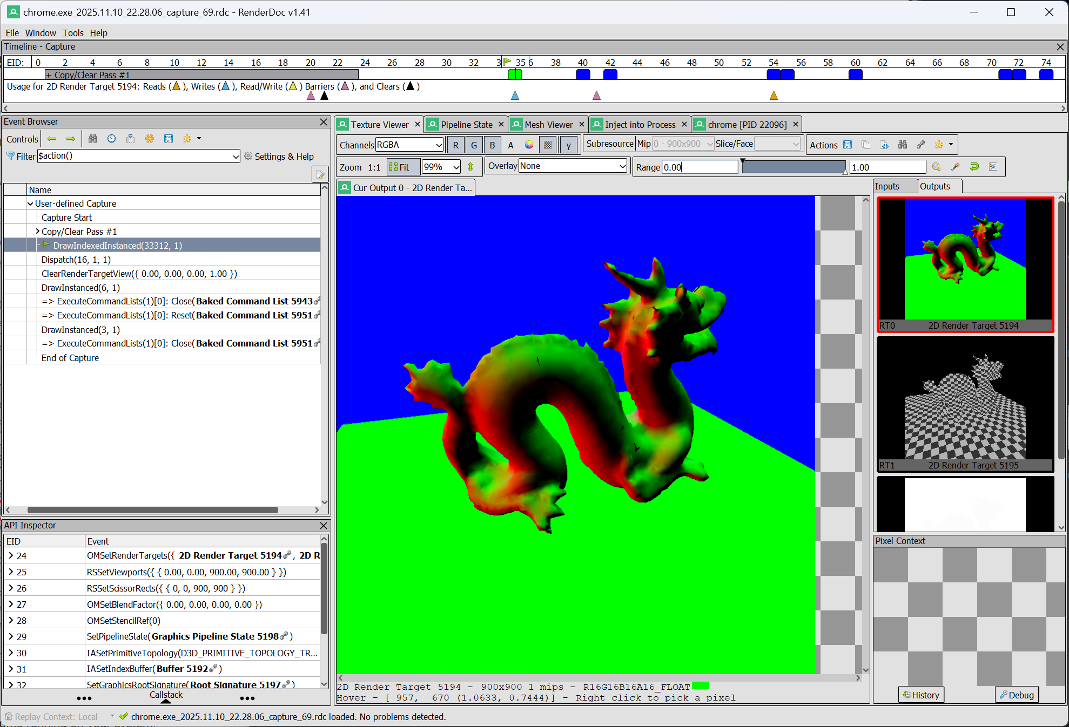Open the goto pixel location magnifier icon
The image size is (1069, 727).
pyautogui.click(x=937, y=167)
